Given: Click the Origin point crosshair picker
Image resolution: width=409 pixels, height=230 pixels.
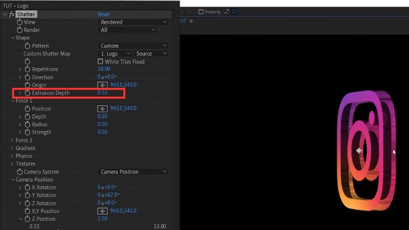Looking at the screenshot, I should tap(103, 85).
